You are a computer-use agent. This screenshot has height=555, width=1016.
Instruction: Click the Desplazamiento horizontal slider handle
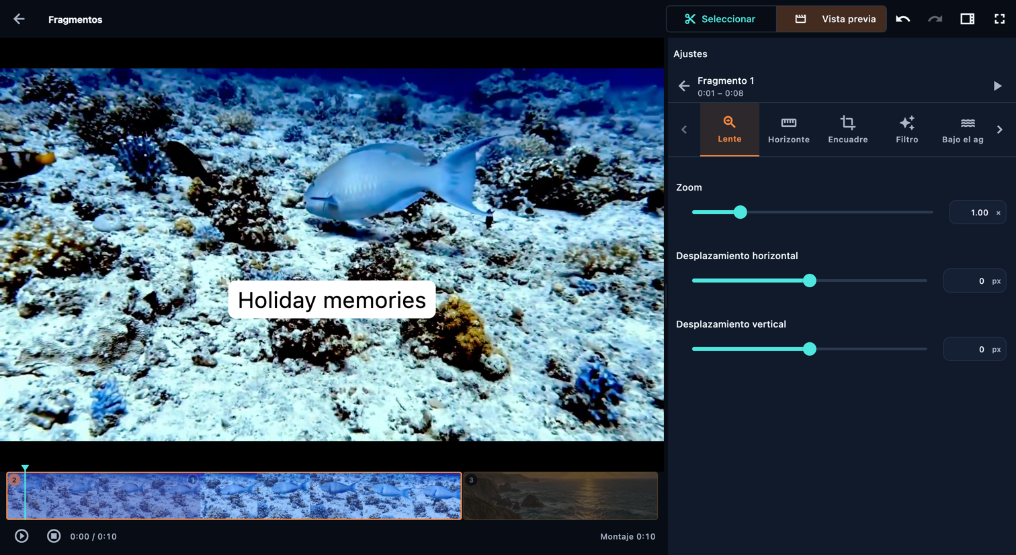pyautogui.click(x=810, y=281)
